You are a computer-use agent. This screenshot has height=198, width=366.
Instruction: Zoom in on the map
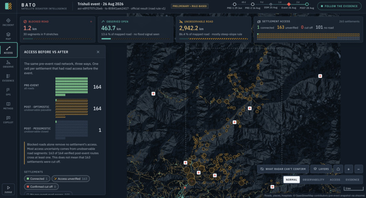point(348,169)
